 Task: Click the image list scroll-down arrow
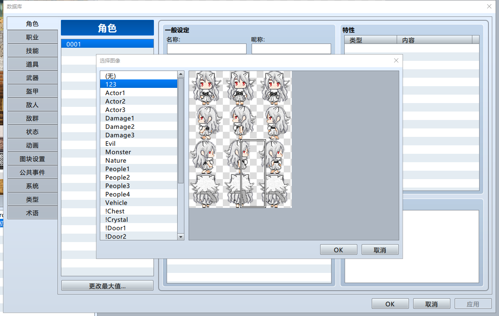181,237
